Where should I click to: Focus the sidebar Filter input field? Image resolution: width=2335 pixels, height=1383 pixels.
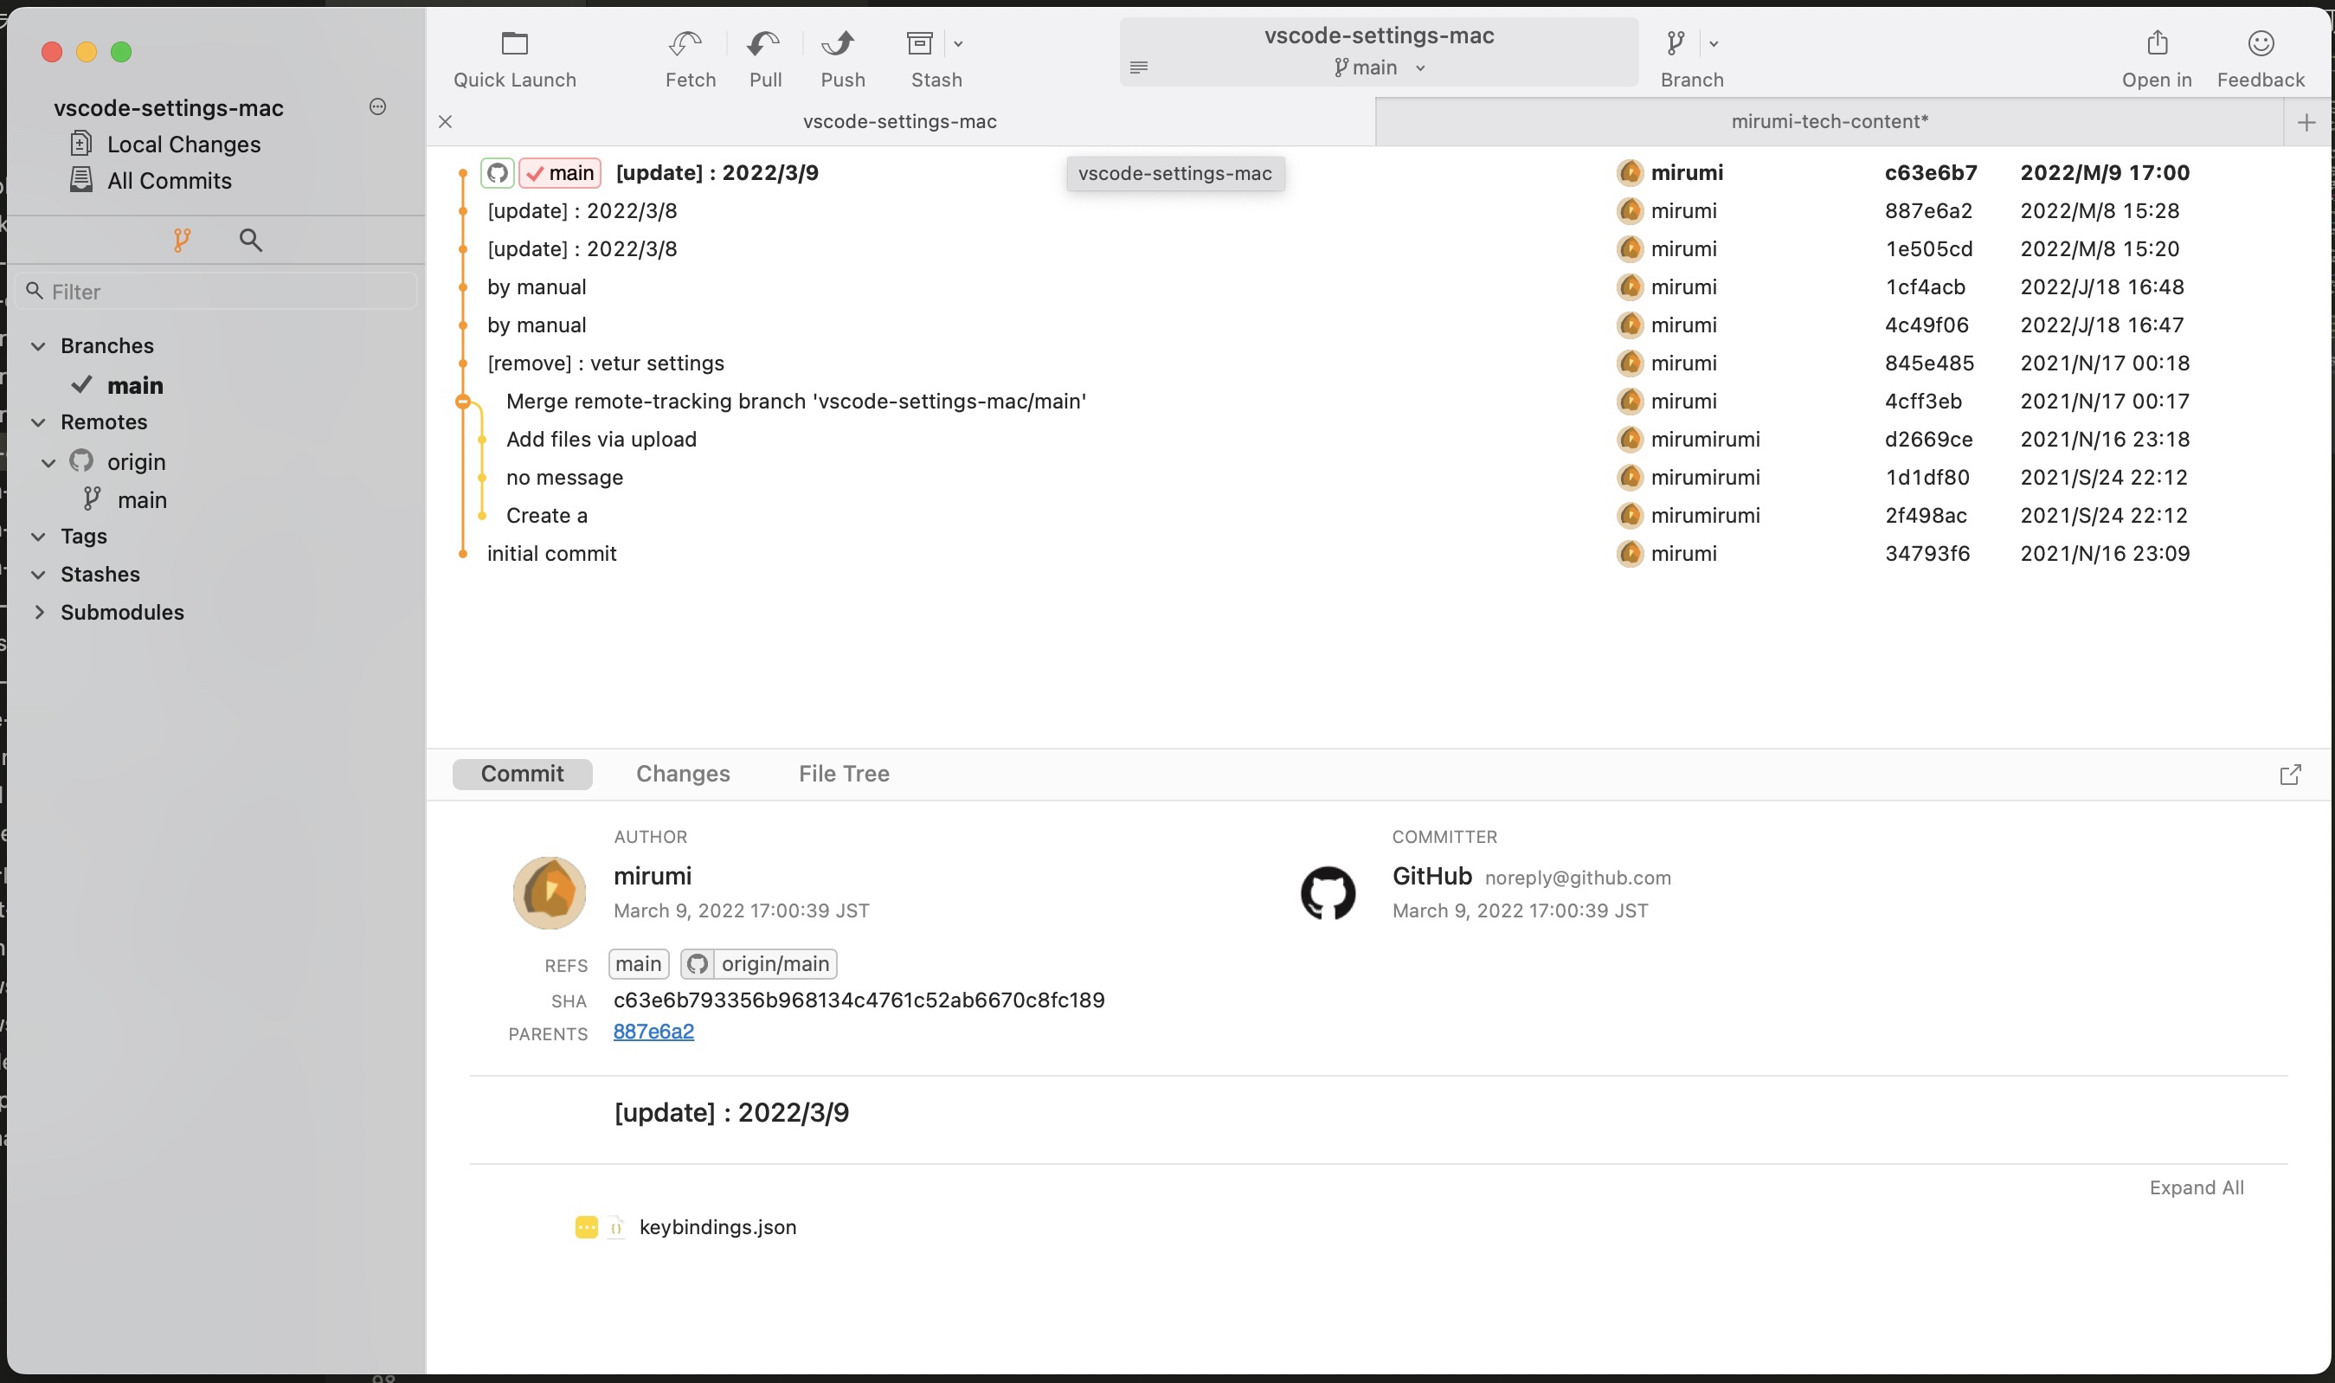pyautogui.click(x=223, y=292)
